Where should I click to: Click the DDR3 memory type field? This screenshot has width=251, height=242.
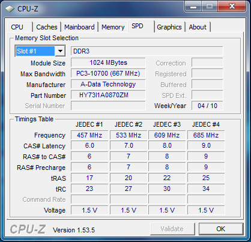(x=147, y=51)
